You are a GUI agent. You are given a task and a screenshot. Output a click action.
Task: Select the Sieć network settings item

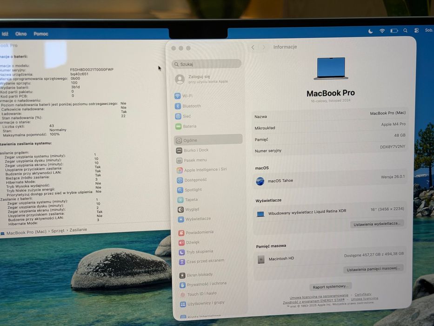(183, 116)
